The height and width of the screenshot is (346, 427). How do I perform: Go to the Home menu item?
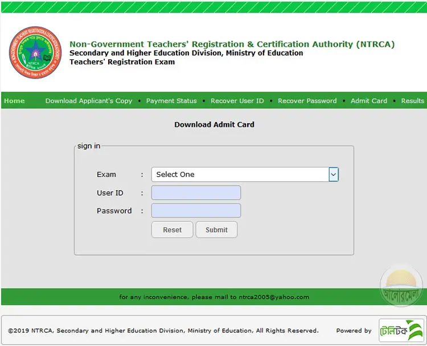pyautogui.click(x=14, y=101)
